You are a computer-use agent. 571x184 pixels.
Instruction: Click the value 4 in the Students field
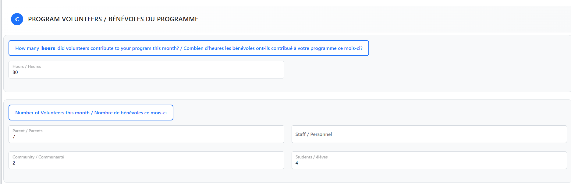tap(297, 163)
